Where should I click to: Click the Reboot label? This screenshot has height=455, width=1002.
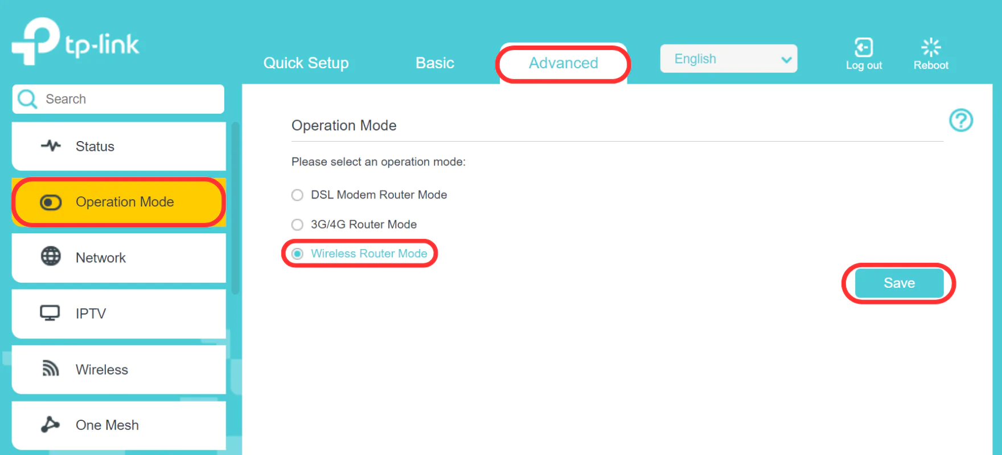click(931, 65)
